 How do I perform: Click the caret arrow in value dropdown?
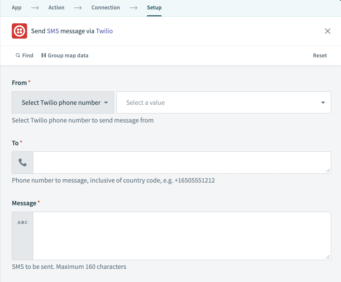coord(323,103)
